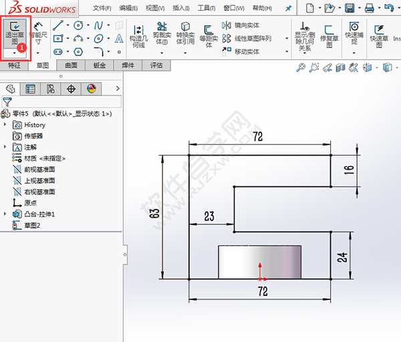Open the 视图(V) menu
401x342 pixels.
click(155, 8)
